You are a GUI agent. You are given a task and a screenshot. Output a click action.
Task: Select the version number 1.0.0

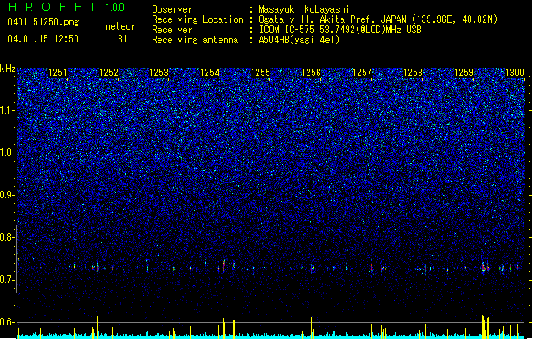pos(115,8)
